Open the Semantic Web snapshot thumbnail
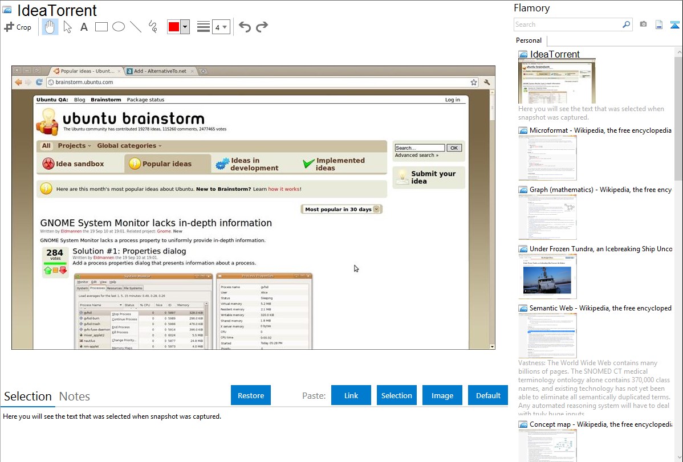Screen dimensions: 683x462 click(547, 336)
